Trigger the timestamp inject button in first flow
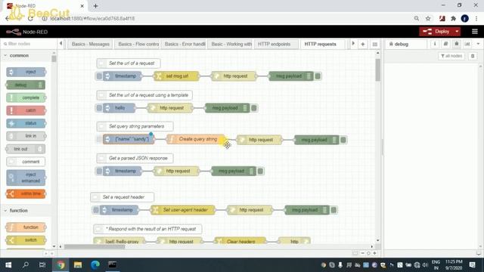The width and height of the screenshot is (484, 272). (x=99, y=76)
